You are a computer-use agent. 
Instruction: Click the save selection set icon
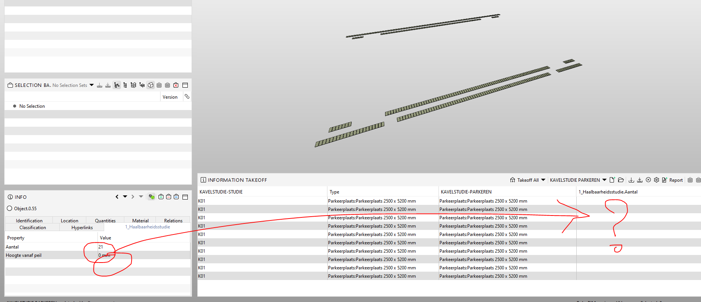click(100, 85)
